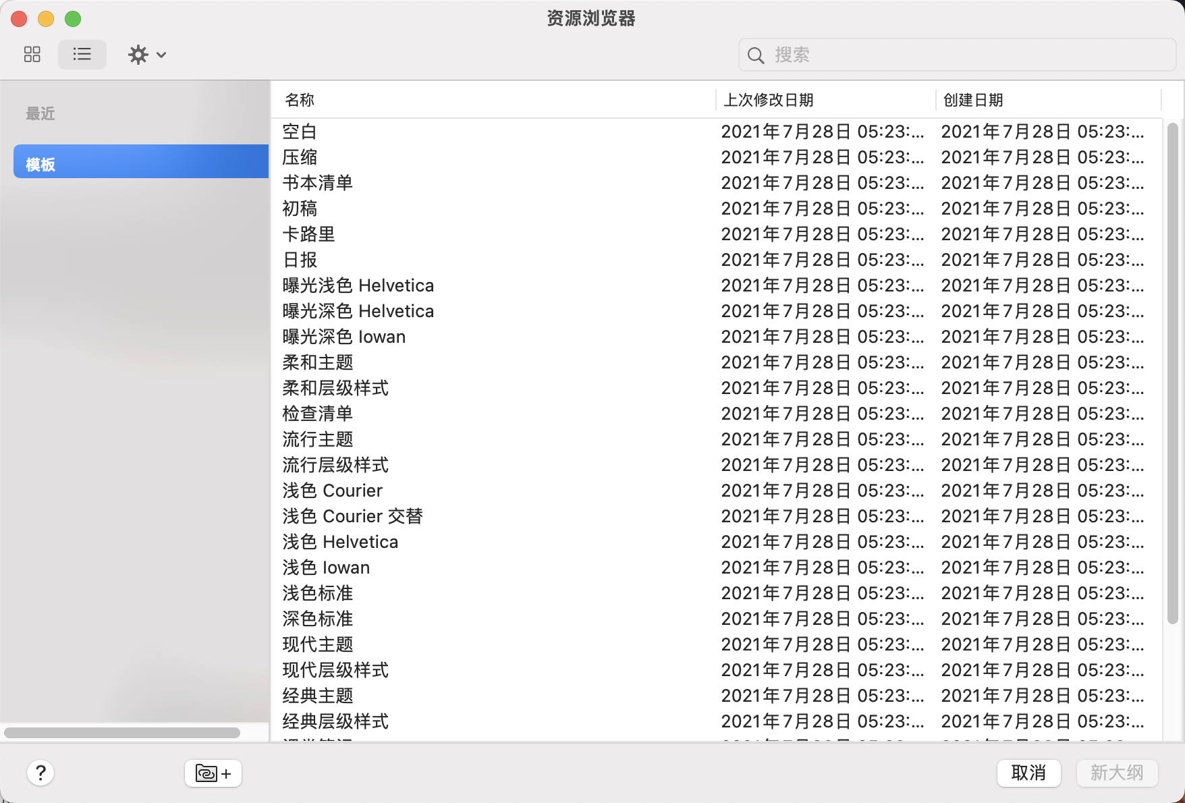Select the 书本清单 template
The image size is (1185, 803).
717,183
